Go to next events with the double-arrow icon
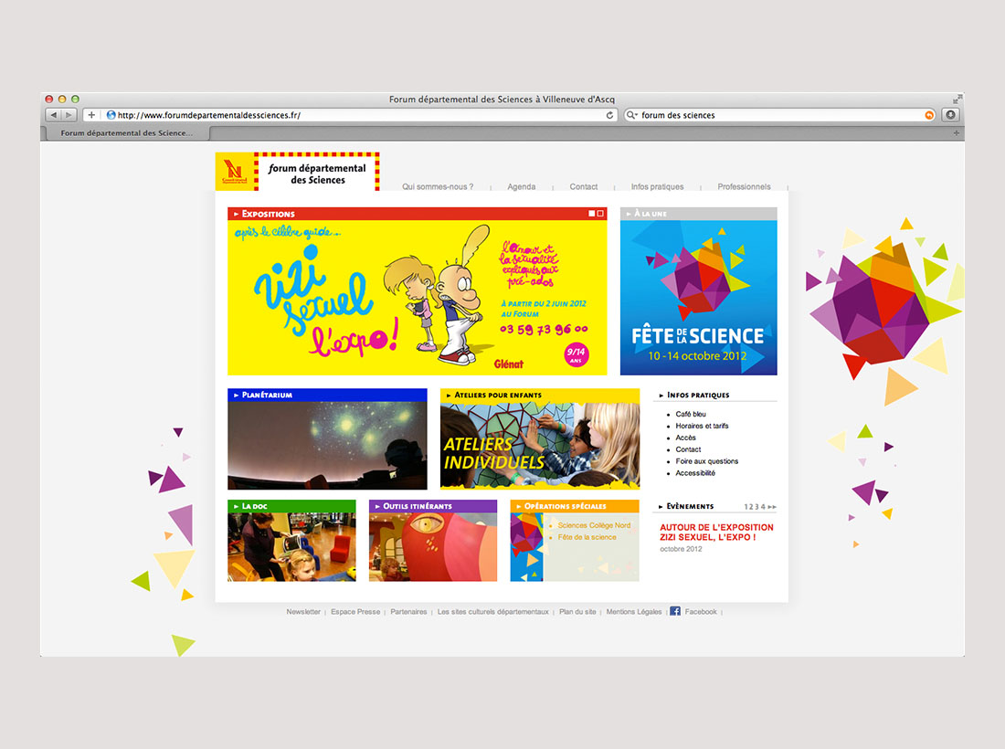This screenshot has height=749, width=1005. point(772,507)
